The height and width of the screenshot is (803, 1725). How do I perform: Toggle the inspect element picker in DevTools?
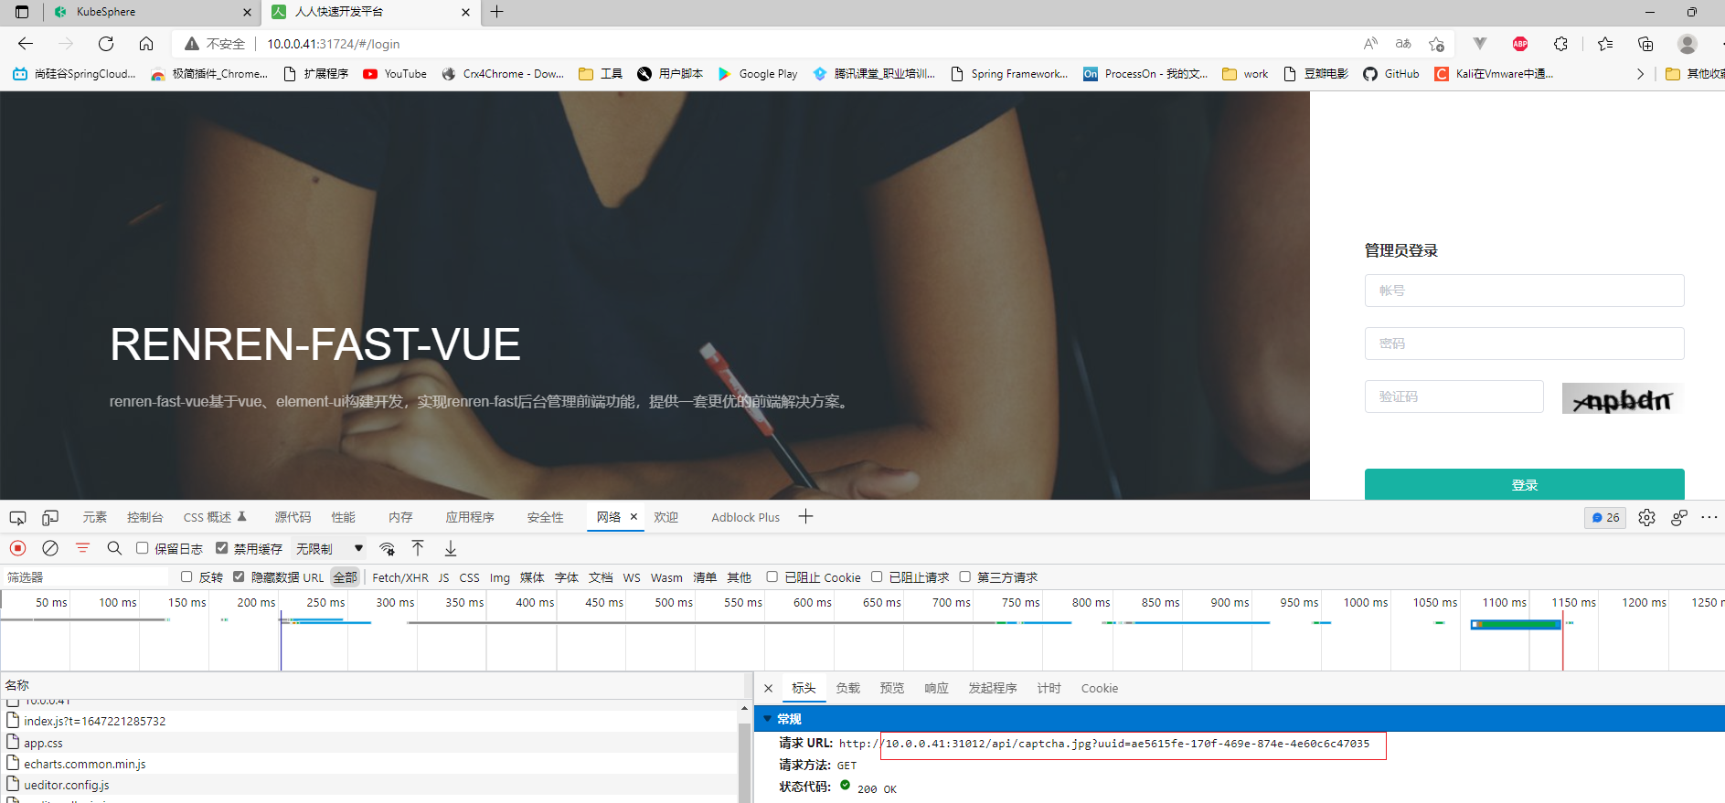17,517
